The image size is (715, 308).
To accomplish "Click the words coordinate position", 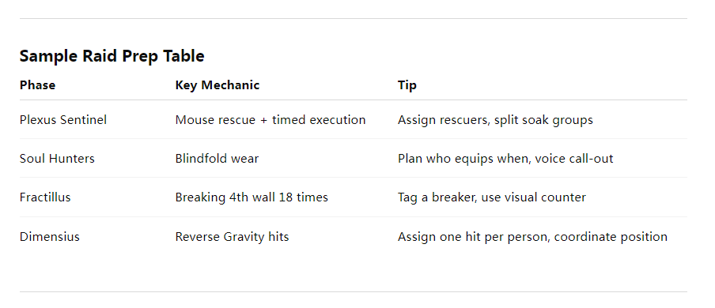I will [x=611, y=238].
